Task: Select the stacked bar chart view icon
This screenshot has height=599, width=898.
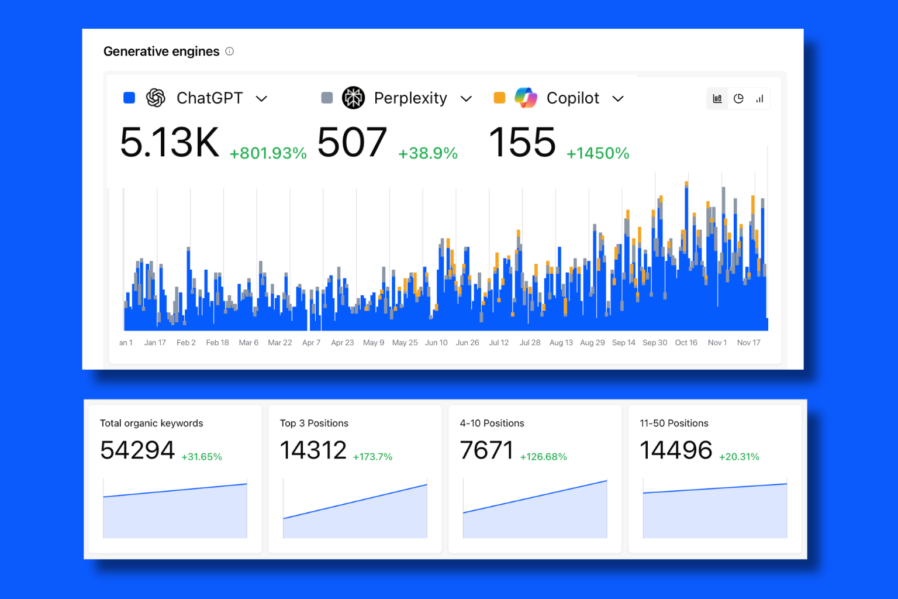Action: [x=717, y=99]
